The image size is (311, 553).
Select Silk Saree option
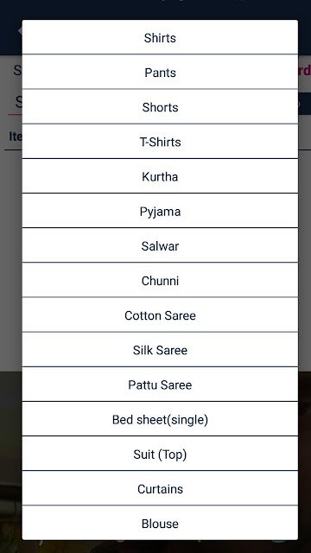(x=160, y=349)
